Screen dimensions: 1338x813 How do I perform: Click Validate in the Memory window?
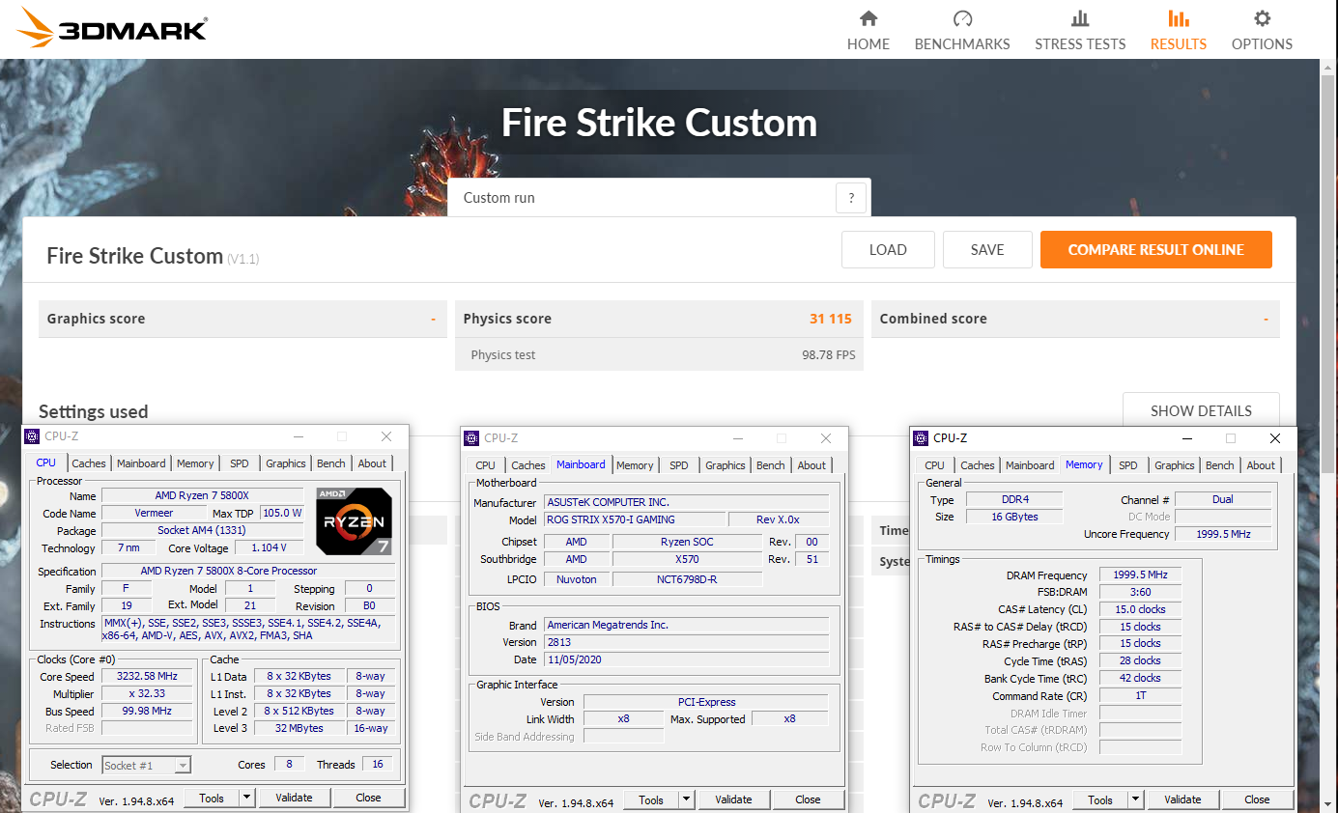click(1182, 799)
